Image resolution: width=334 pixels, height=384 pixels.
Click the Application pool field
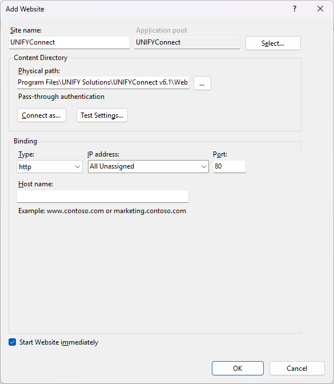click(x=187, y=43)
